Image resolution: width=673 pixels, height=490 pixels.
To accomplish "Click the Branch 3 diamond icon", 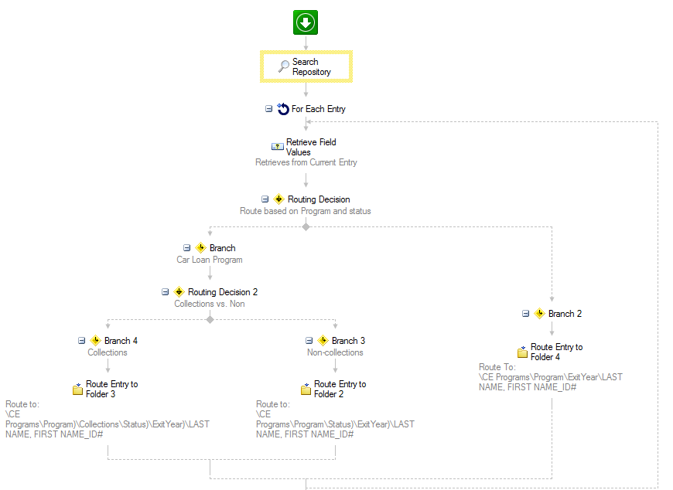I will 323,341.
